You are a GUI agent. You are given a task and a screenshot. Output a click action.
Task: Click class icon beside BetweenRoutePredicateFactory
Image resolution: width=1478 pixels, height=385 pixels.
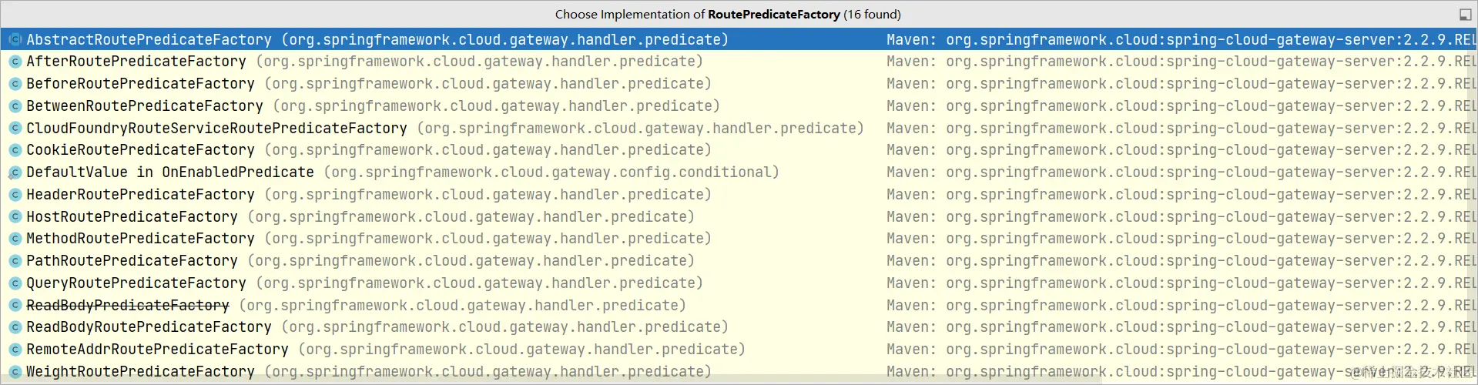point(15,106)
